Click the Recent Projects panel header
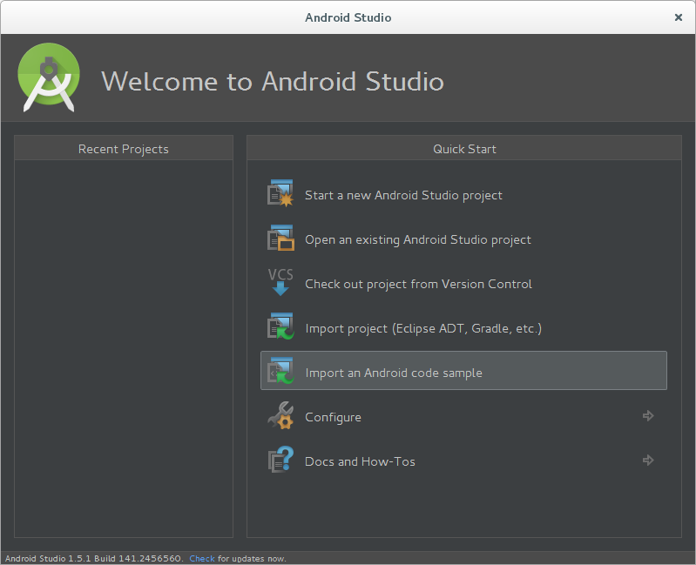The height and width of the screenshot is (565, 696). point(124,149)
